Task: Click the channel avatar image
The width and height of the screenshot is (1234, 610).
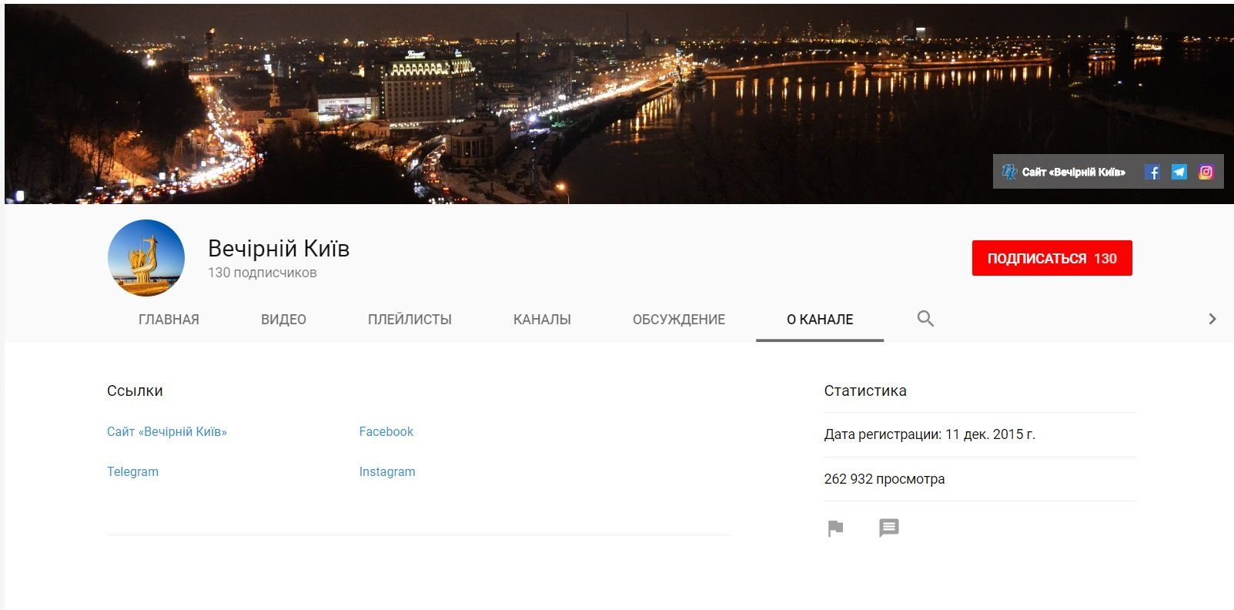Action: coord(146,258)
